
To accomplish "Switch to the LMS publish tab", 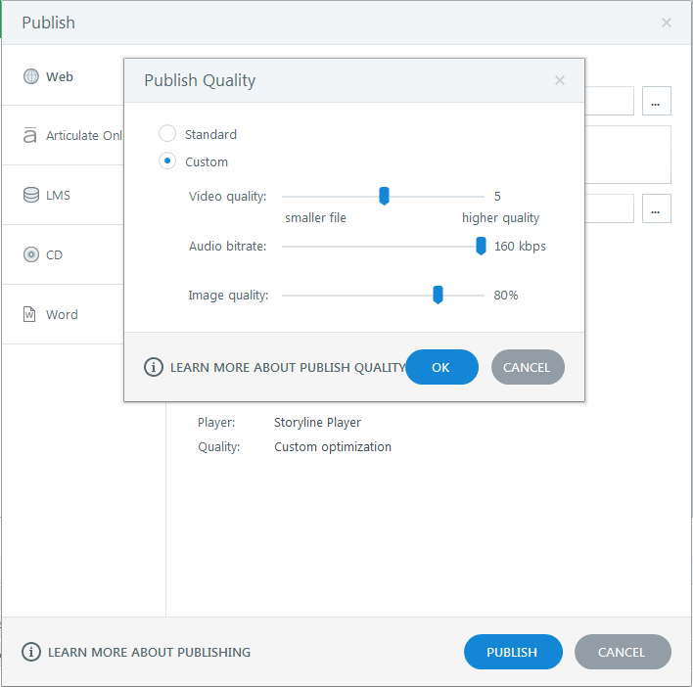I will click(58, 195).
